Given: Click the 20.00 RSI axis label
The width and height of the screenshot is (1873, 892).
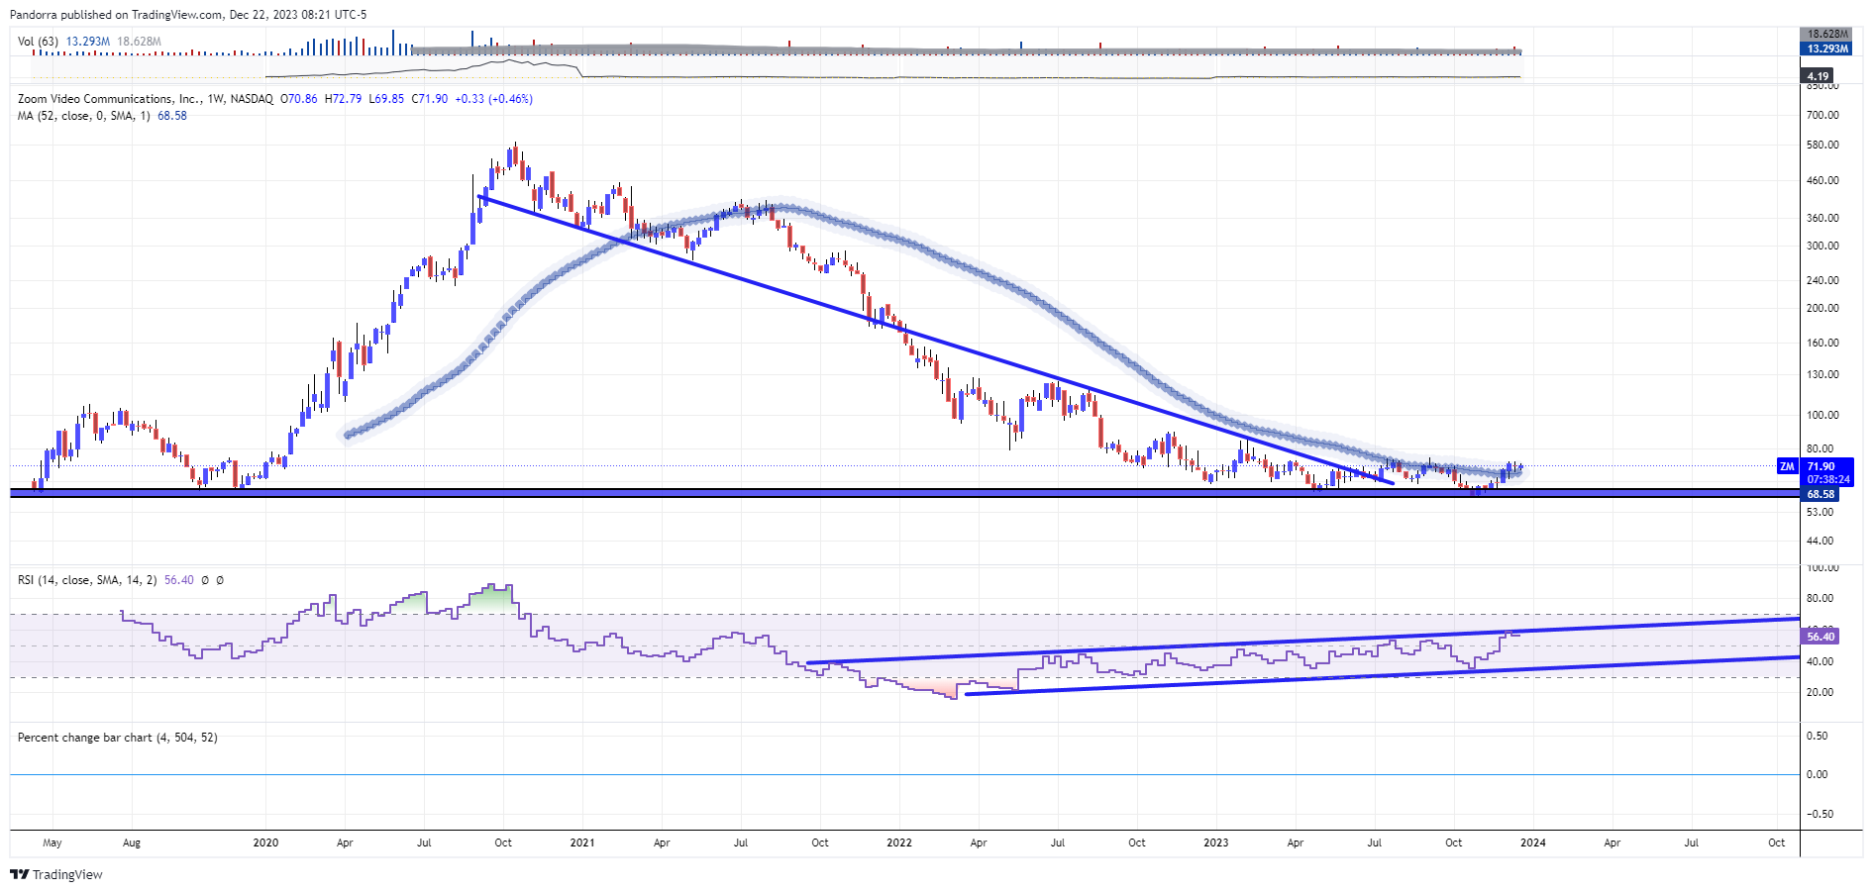Looking at the screenshot, I should 1821,693.
